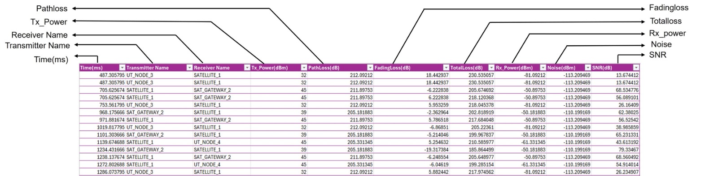The width and height of the screenshot is (718, 176).
Task: Select total loss cell 217.684048
Action: point(481,120)
